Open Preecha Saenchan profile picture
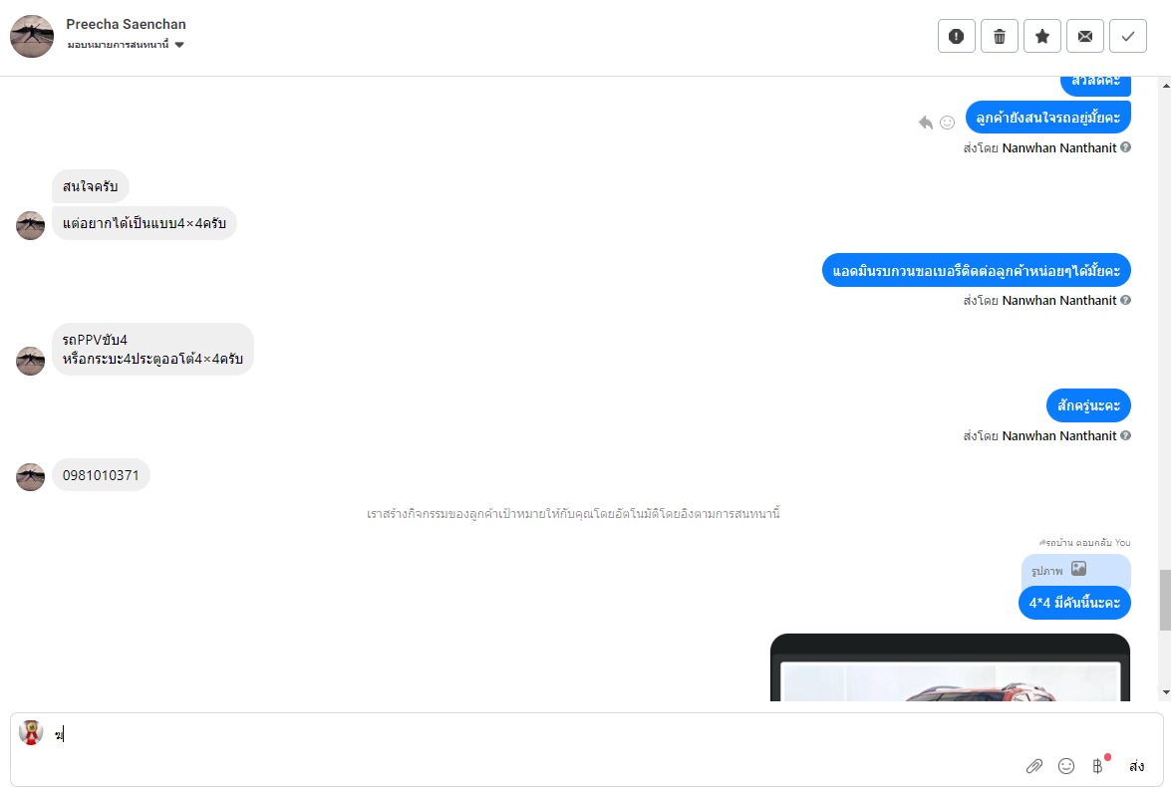This screenshot has width=1171, height=788. point(31,36)
